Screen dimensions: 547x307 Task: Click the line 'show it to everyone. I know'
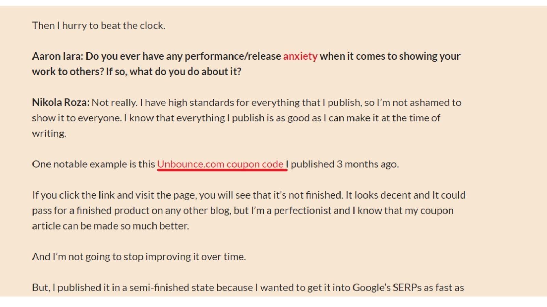pyautogui.click(x=236, y=118)
